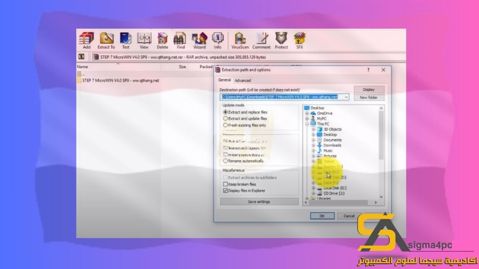Expand the MyPC tree node
The width and height of the screenshot is (479, 269).
click(307, 118)
